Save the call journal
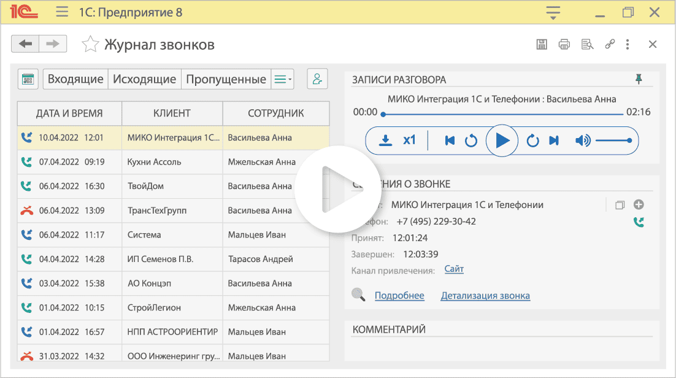 pos(542,44)
